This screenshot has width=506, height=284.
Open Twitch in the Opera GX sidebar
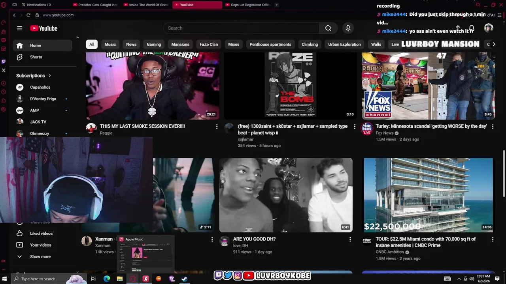(4, 62)
